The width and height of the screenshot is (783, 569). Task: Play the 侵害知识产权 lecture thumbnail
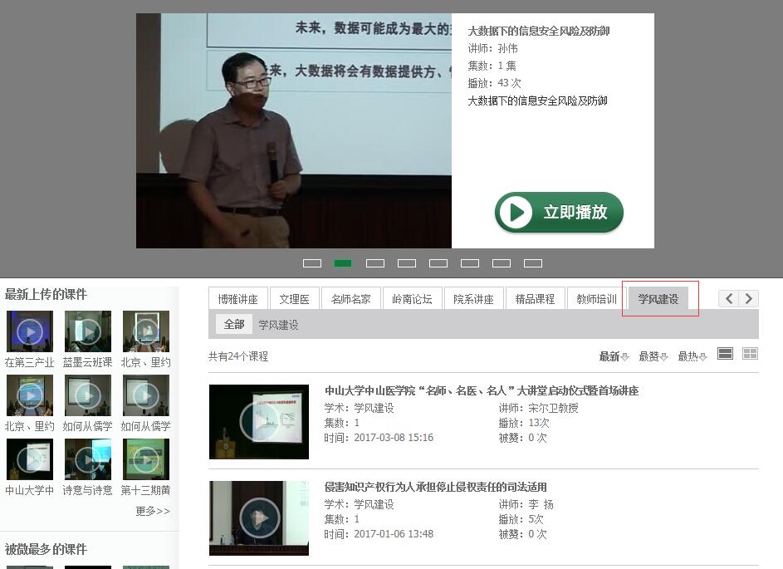tap(259, 517)
